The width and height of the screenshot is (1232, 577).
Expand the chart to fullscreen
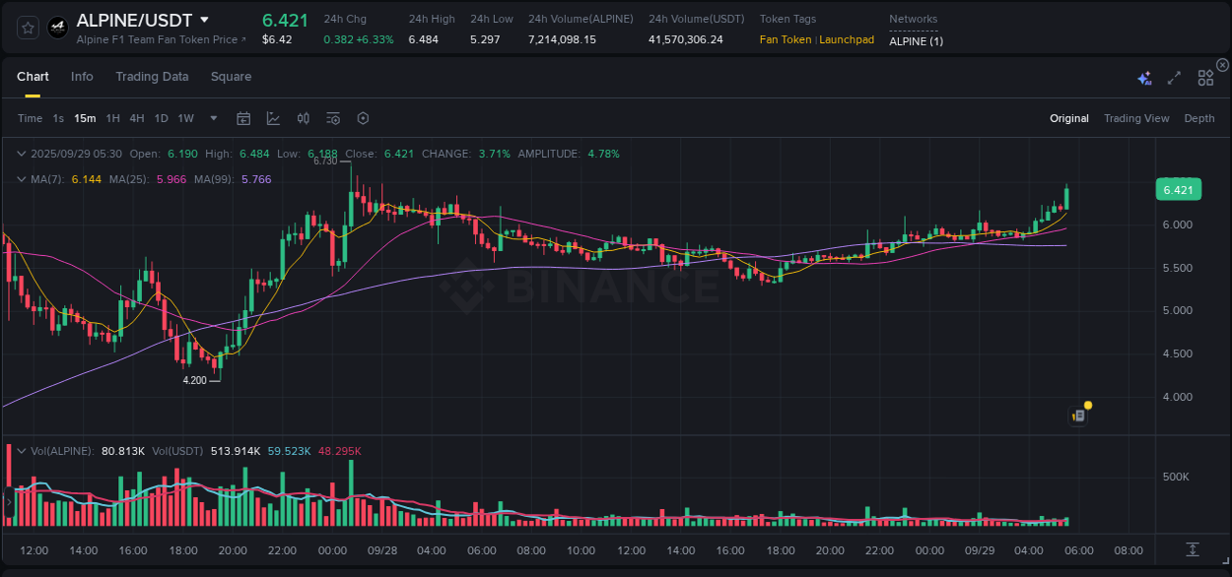click(x=1174, y=76)
